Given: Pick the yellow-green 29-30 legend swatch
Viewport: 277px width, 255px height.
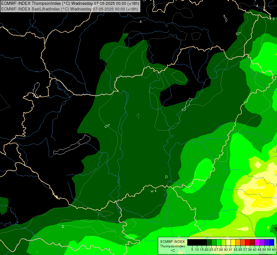Looking at the screenshot, I should [x=224, y=242].
